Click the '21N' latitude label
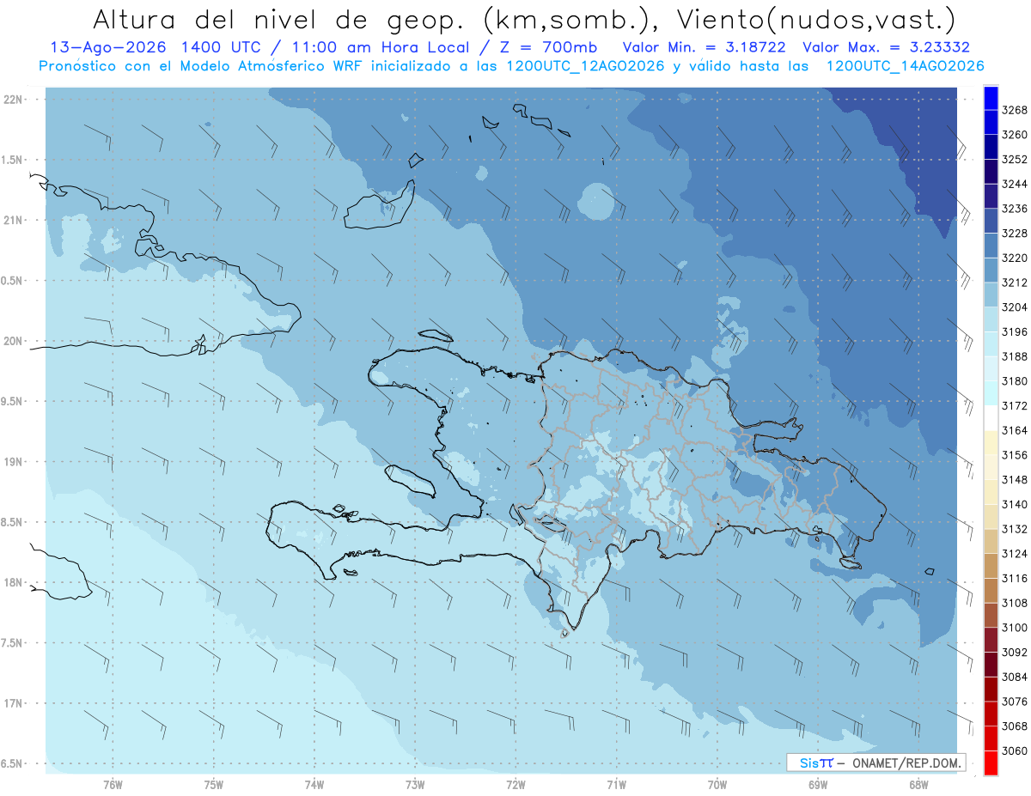 [x=12, y=221]
